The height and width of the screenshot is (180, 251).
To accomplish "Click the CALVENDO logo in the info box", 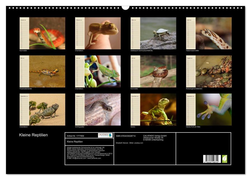I will pyautogui.click(x=105, y=135).
